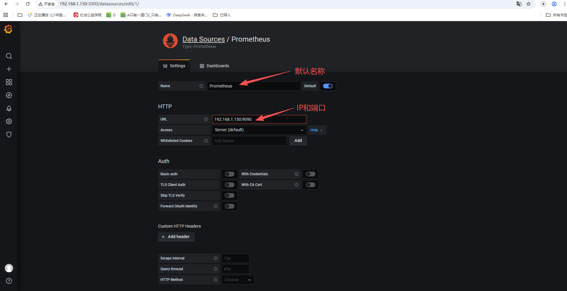Image resolution: width=567 pixels, height=291 pixels.
Task: Click the Grafana logo home icon
Action: (8, 29)
